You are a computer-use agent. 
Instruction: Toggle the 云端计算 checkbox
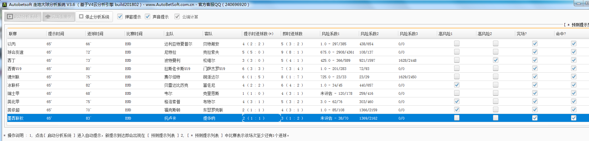point(177,17)
